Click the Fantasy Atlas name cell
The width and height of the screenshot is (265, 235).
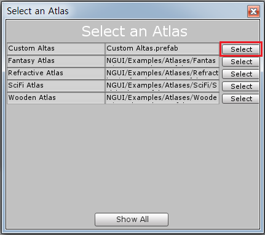point(56,61)
